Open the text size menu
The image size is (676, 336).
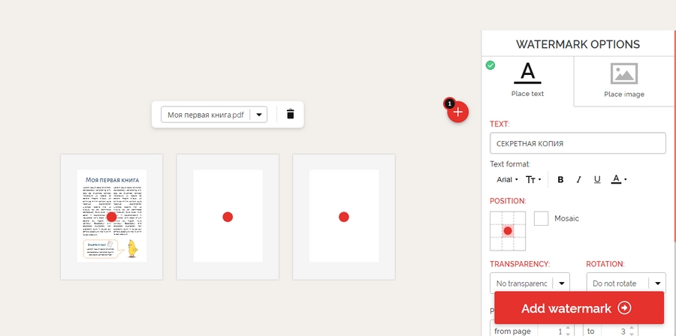coord(533,179)
